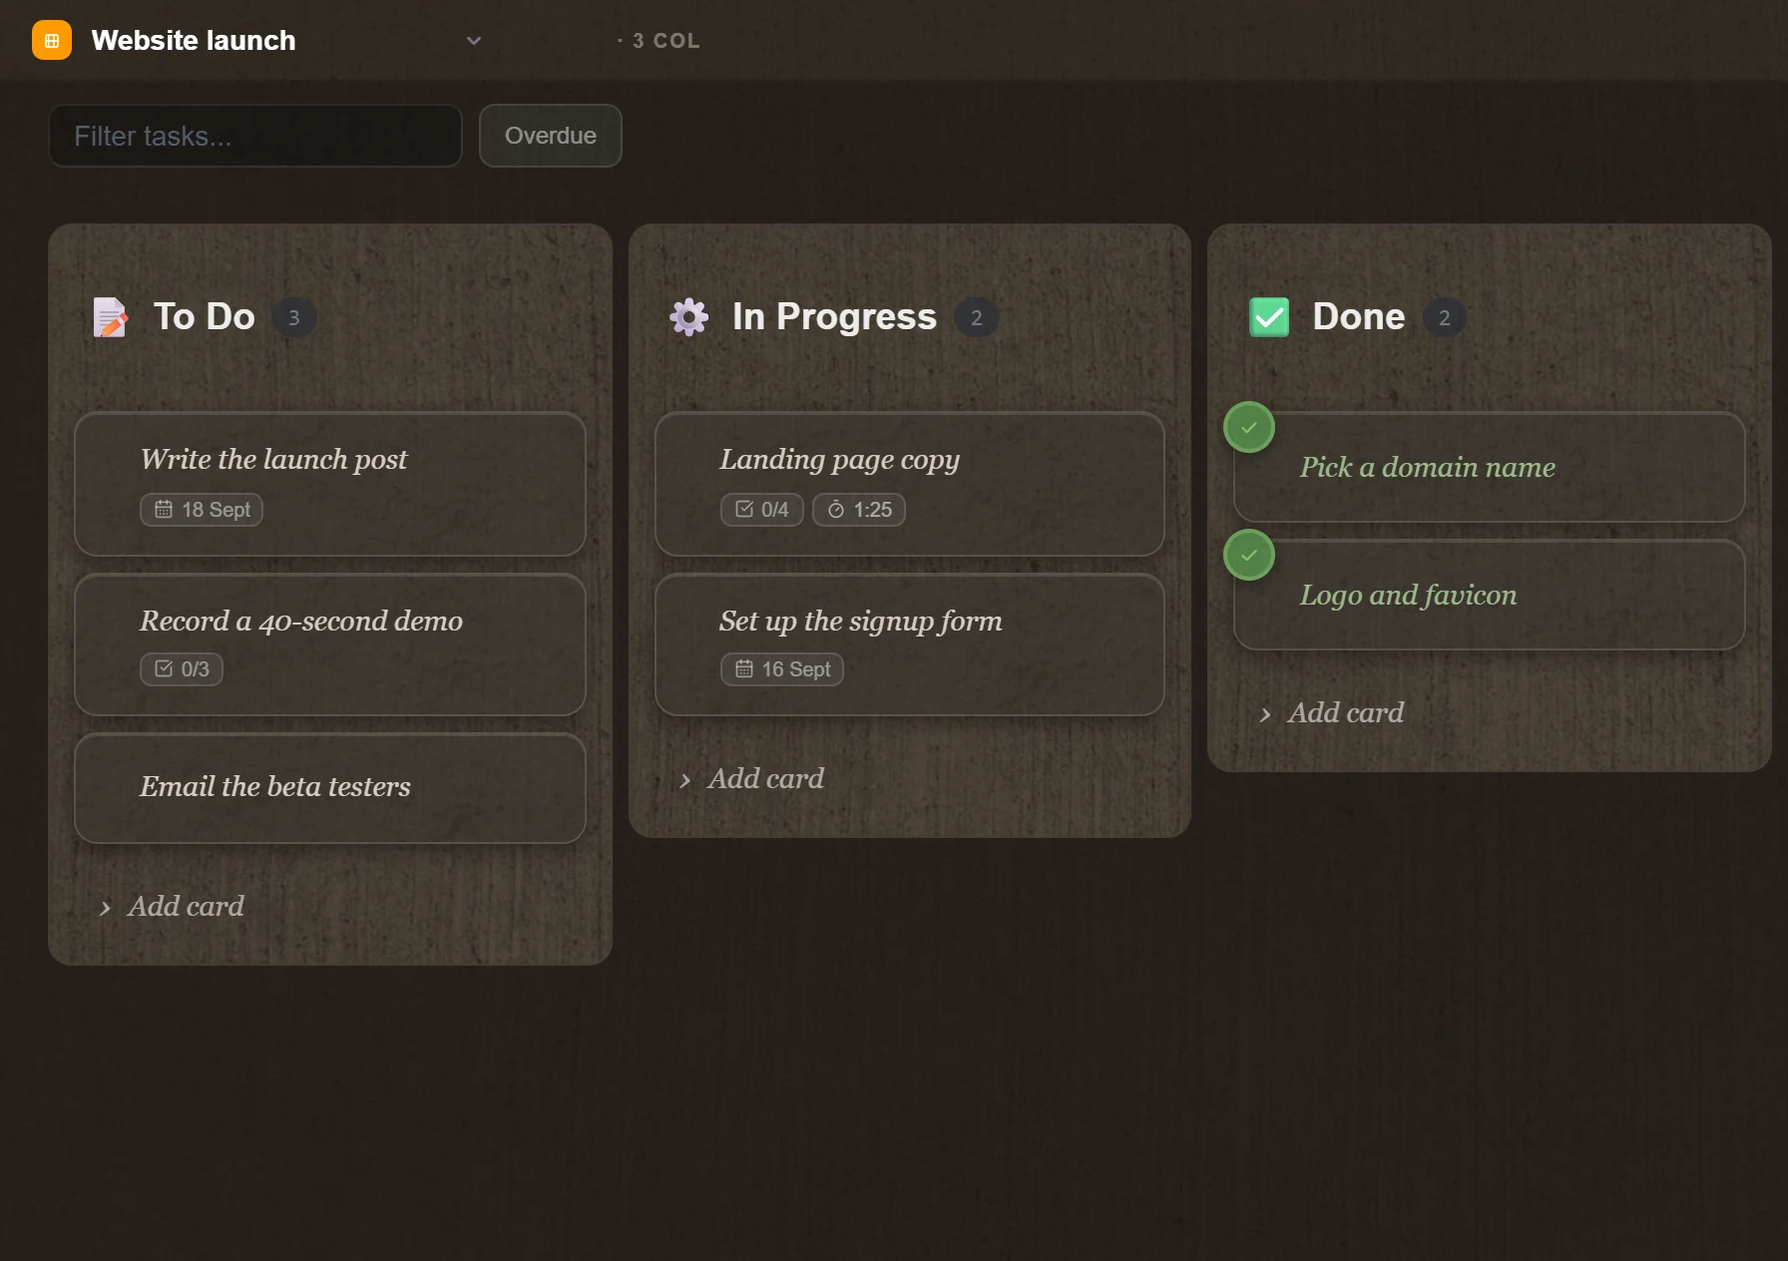
Task: Click the Done card count badge
Action: point(1444,317)
